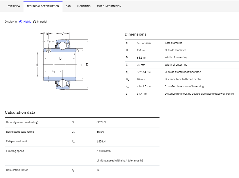Click the 'Basic static load rating' label
239x178 pixels.
point(20,132)
